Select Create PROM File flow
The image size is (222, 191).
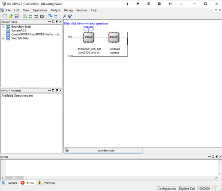[x=36, y=34]
